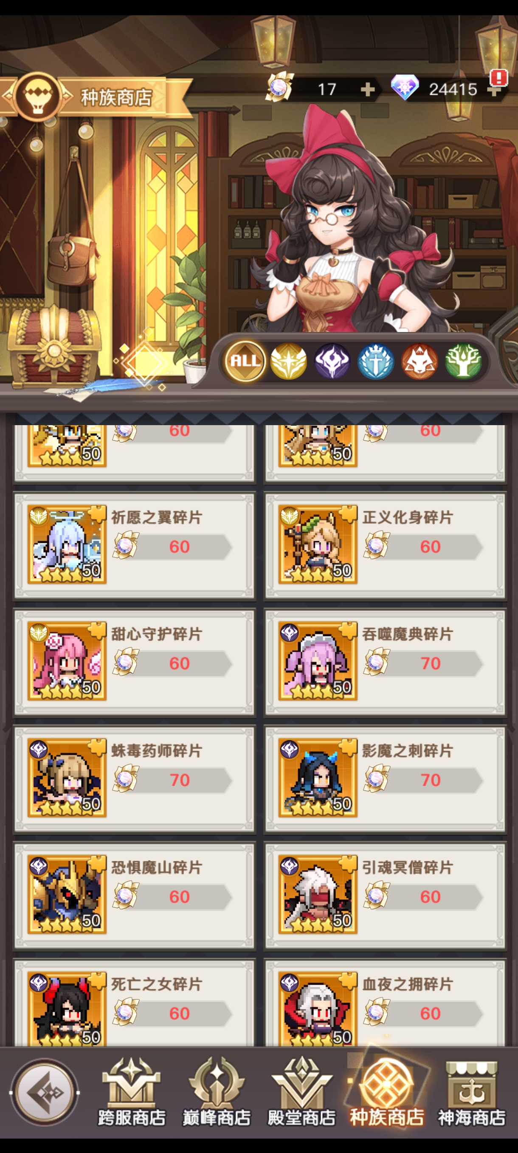Filter by the golden light race icon
The height and width of the screenshot is (1153, 518).
pyautogui.click(x=289, y=361)
